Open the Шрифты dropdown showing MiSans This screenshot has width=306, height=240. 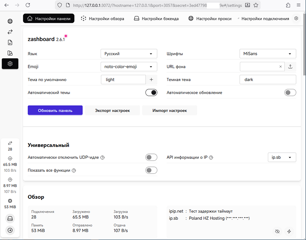268,54
